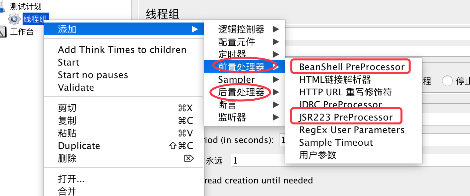The image size is (470, 196).
Task: Choose Duplicate menu entry
Action: pyautogui.click(x=124, y=146)
